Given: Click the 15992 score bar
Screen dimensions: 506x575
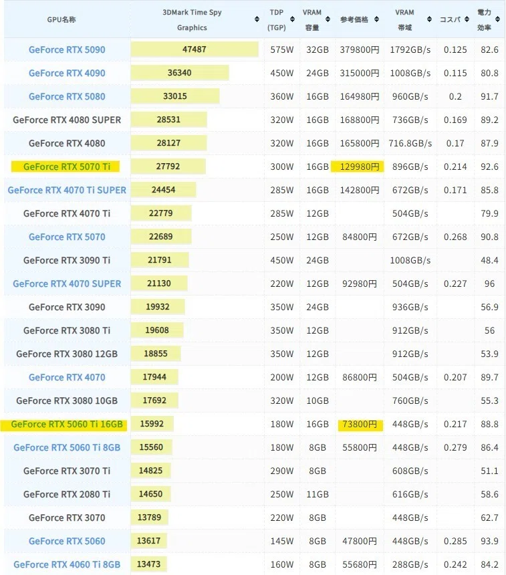Looking at the screenshot, I should coord(152,423).
